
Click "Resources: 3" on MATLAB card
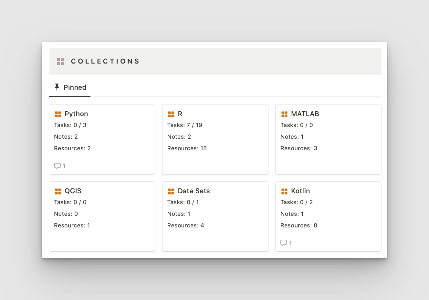click(299, 148)
